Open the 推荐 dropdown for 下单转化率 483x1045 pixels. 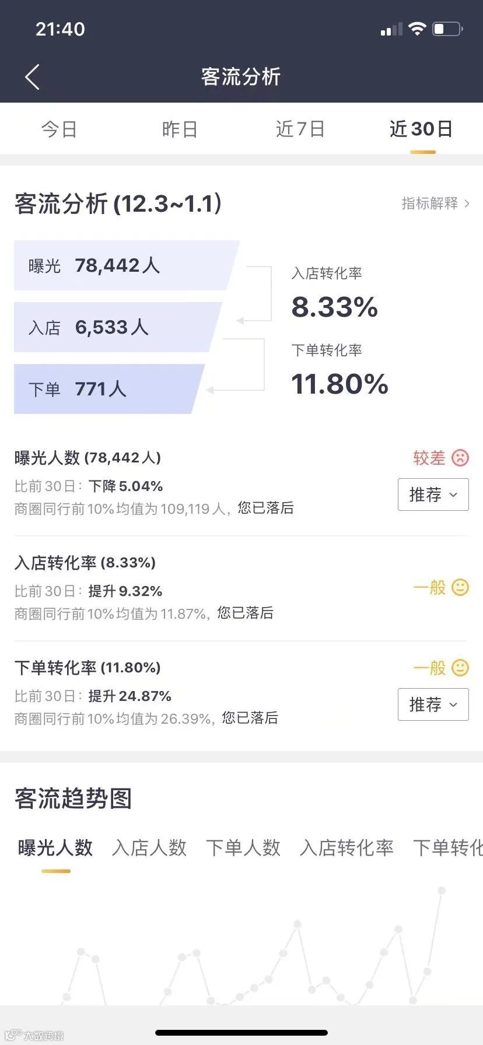pos(433,704)
